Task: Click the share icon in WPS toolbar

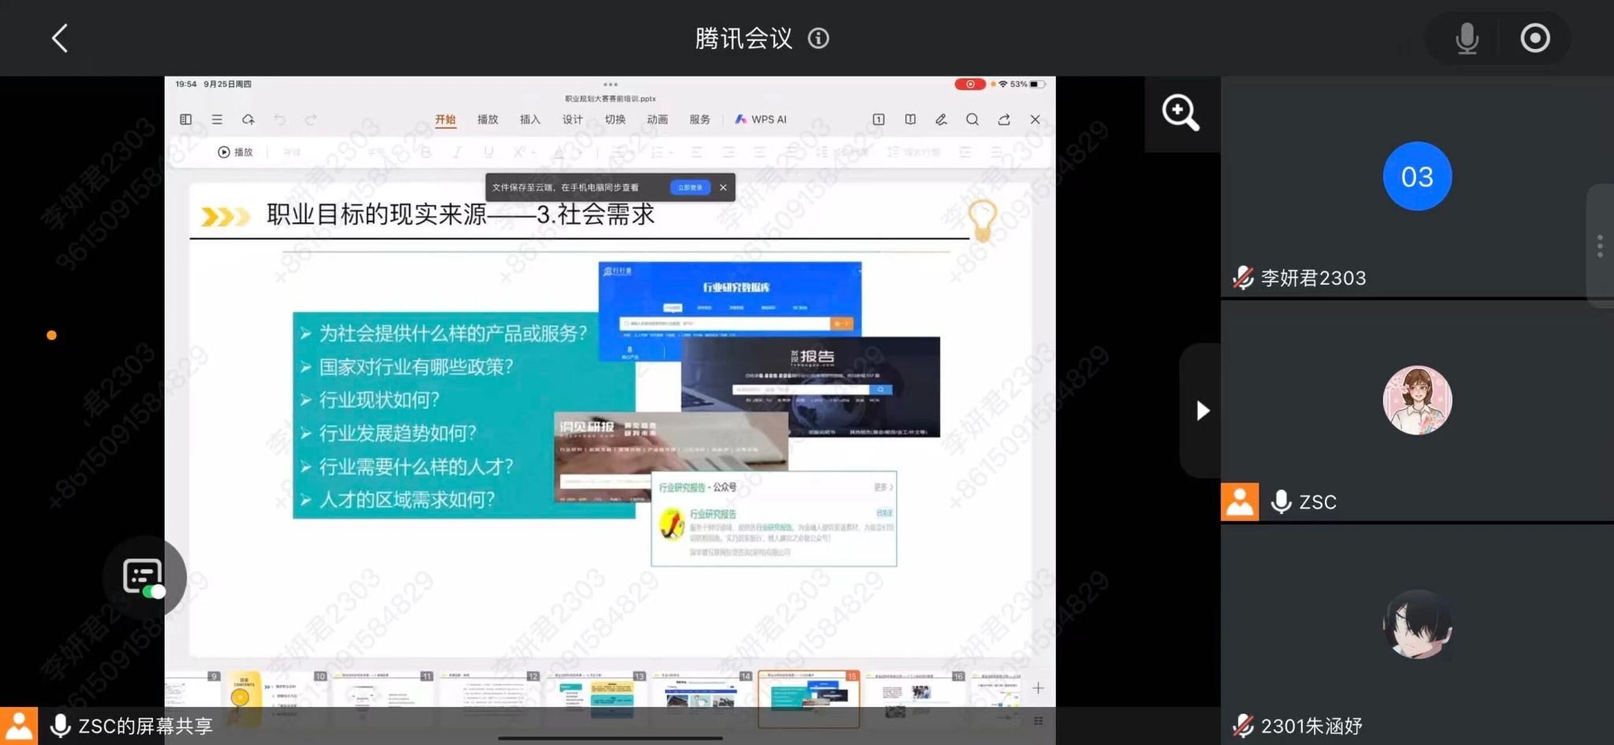Action: 1004,119
